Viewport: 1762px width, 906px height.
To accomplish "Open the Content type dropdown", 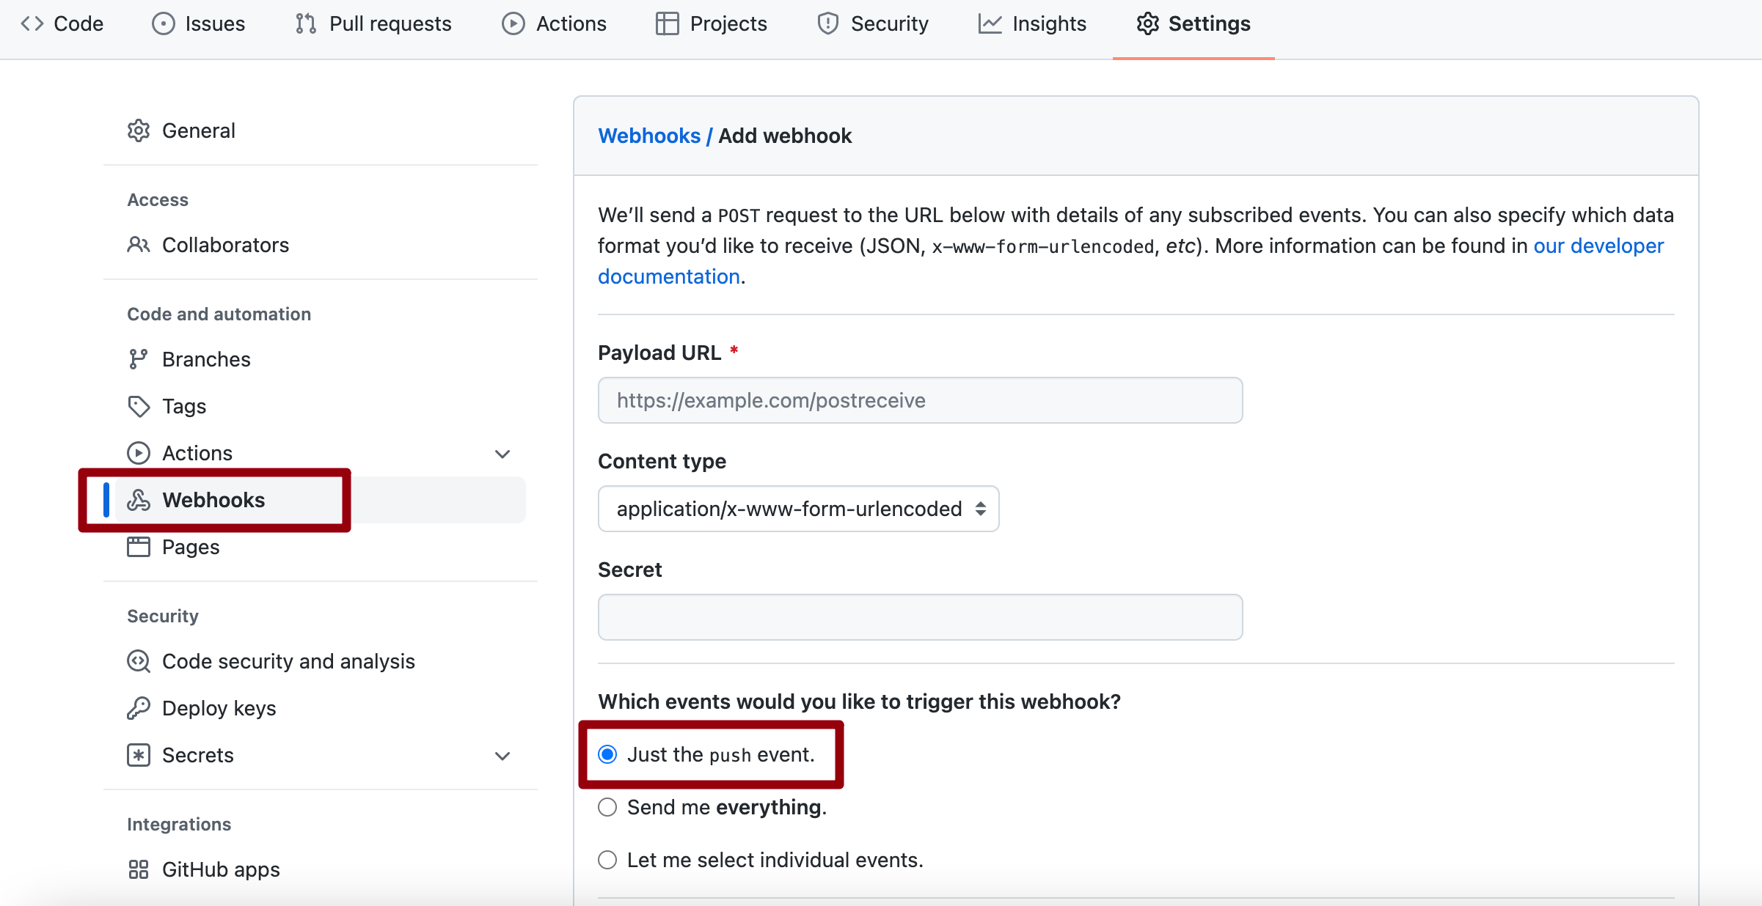I will point(798,509).
